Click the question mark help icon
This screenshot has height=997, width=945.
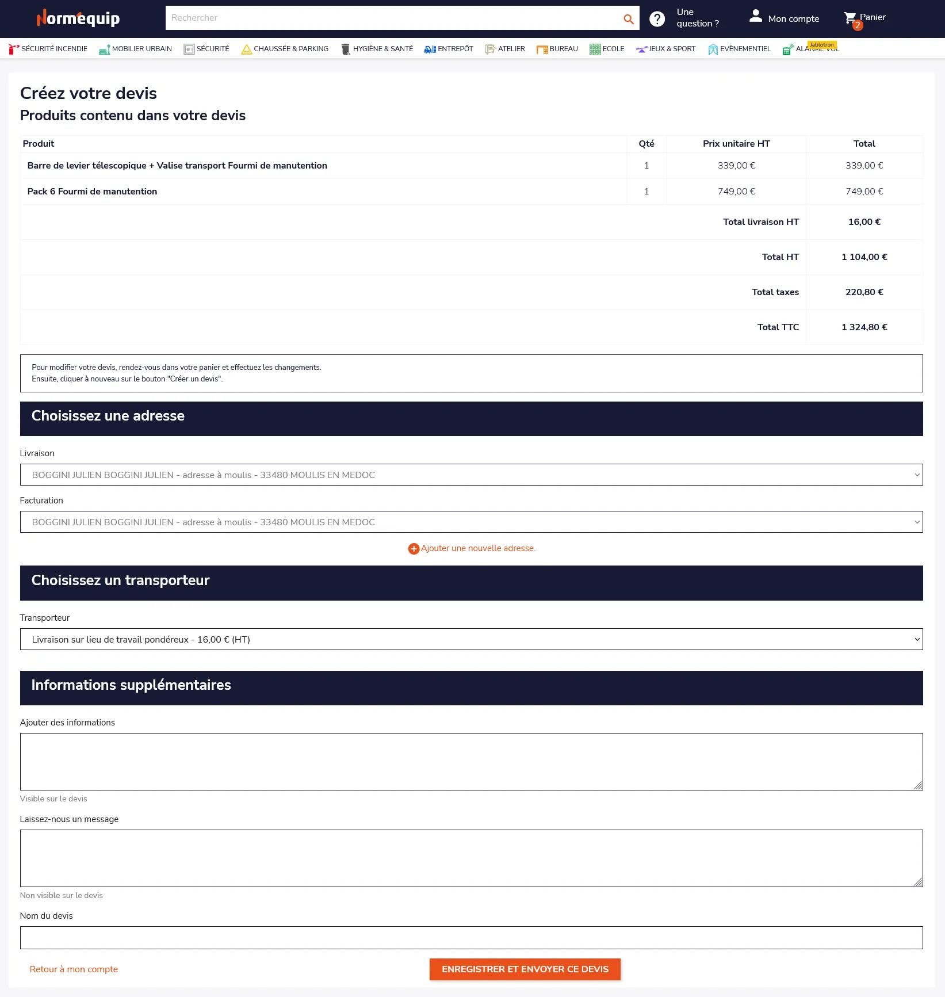click(657, 19)
